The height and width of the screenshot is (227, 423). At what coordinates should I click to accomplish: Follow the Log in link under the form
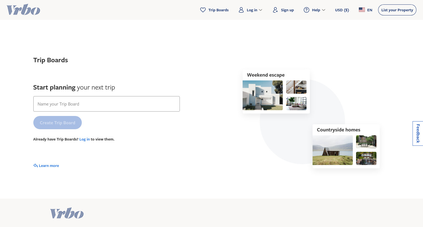coord(85,139)
